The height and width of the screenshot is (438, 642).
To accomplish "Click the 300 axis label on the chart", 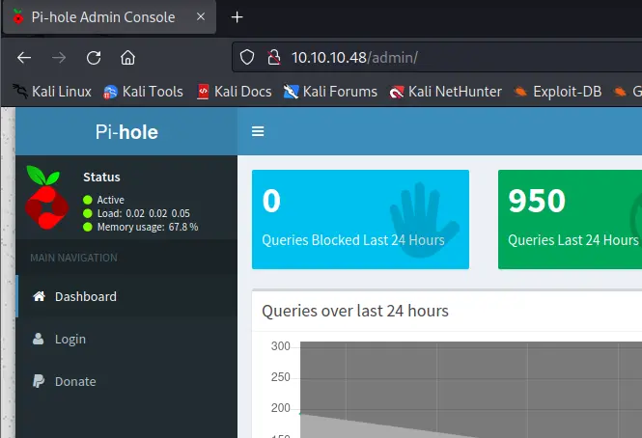I will point(281,346).
